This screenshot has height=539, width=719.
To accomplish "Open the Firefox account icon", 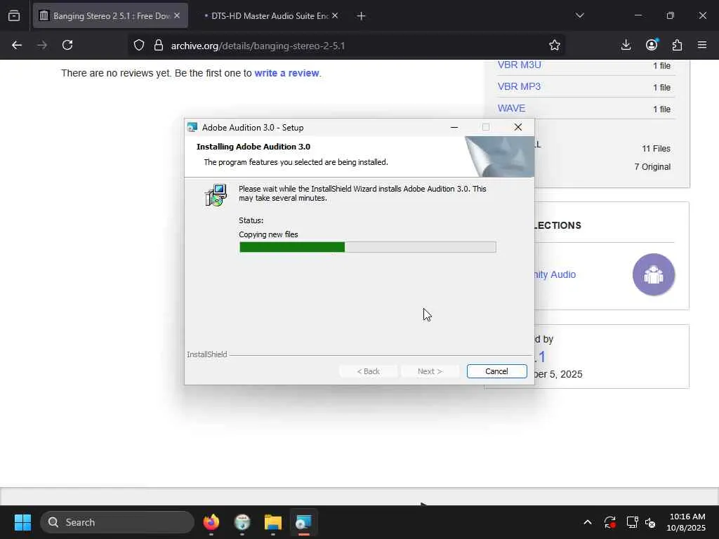I will 652,44.
